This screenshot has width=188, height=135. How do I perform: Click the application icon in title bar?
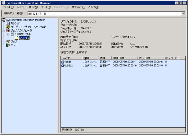[3, 3]
